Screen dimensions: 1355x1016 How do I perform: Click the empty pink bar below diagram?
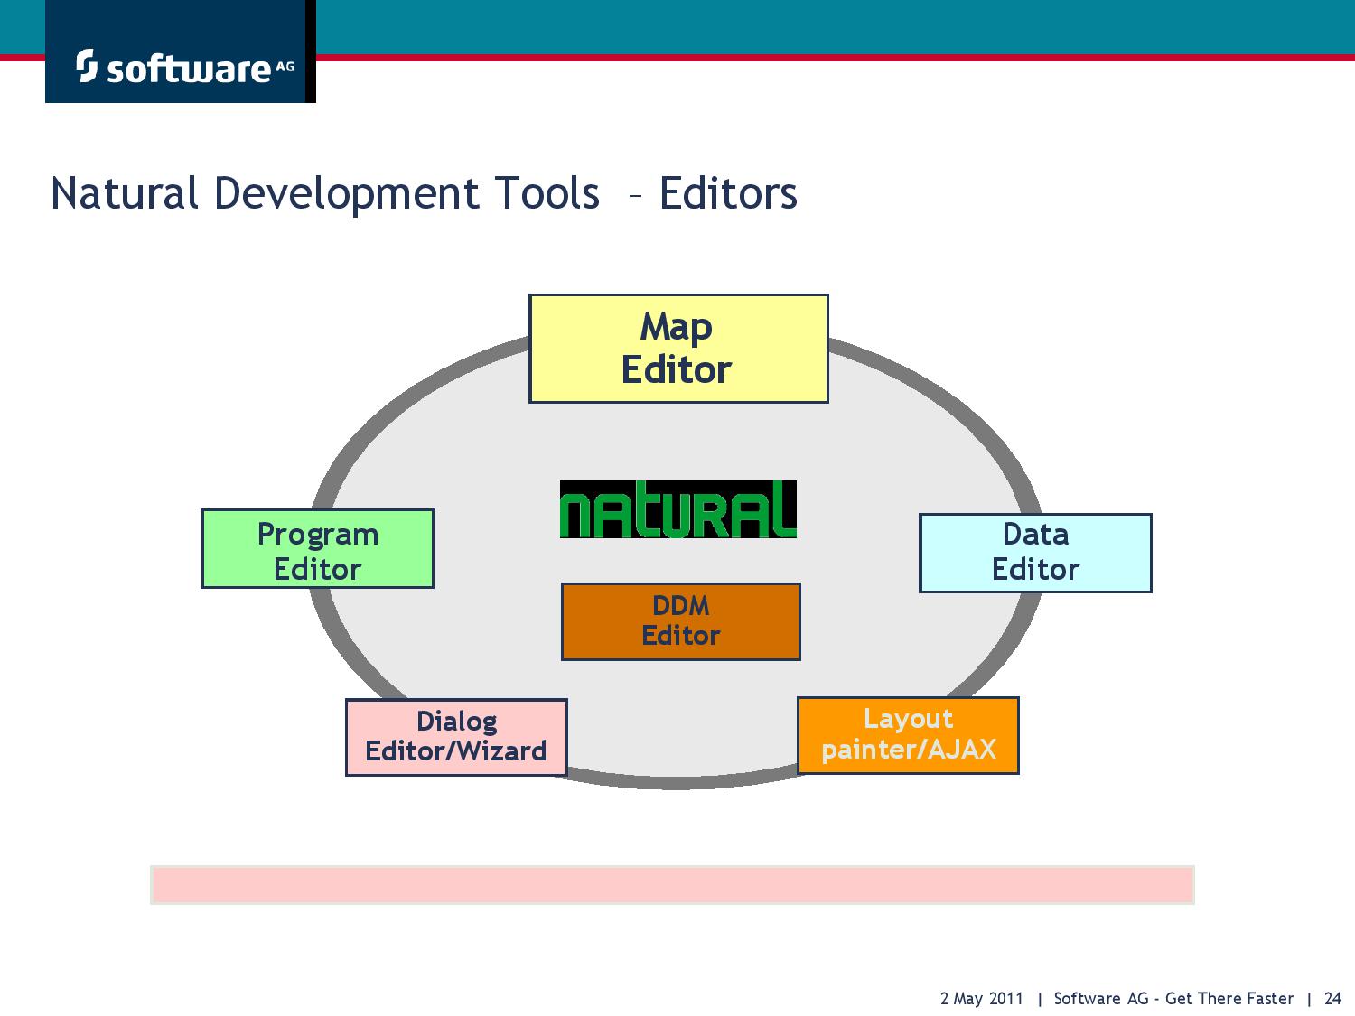[x=672, y=885]
